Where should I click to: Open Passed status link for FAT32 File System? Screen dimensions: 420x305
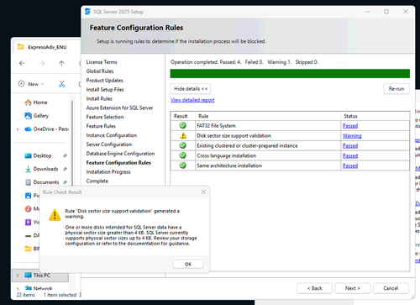[x=350, y=126]
